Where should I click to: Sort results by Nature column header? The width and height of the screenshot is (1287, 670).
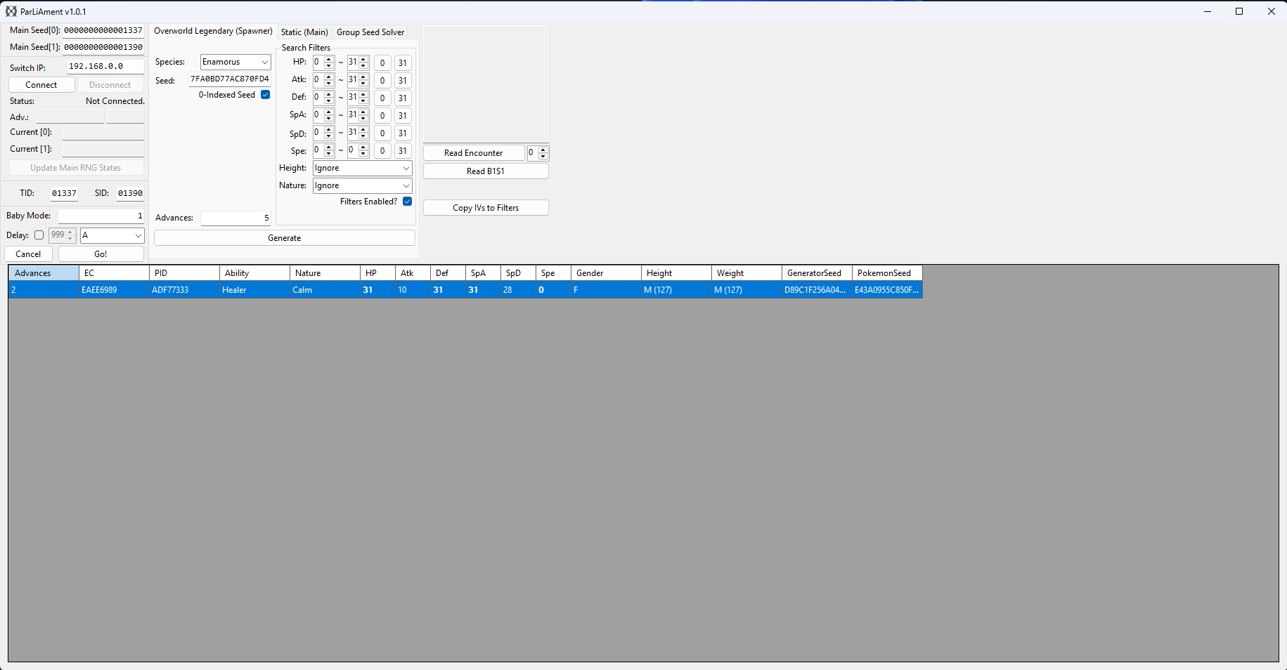(x=325, y=273)
